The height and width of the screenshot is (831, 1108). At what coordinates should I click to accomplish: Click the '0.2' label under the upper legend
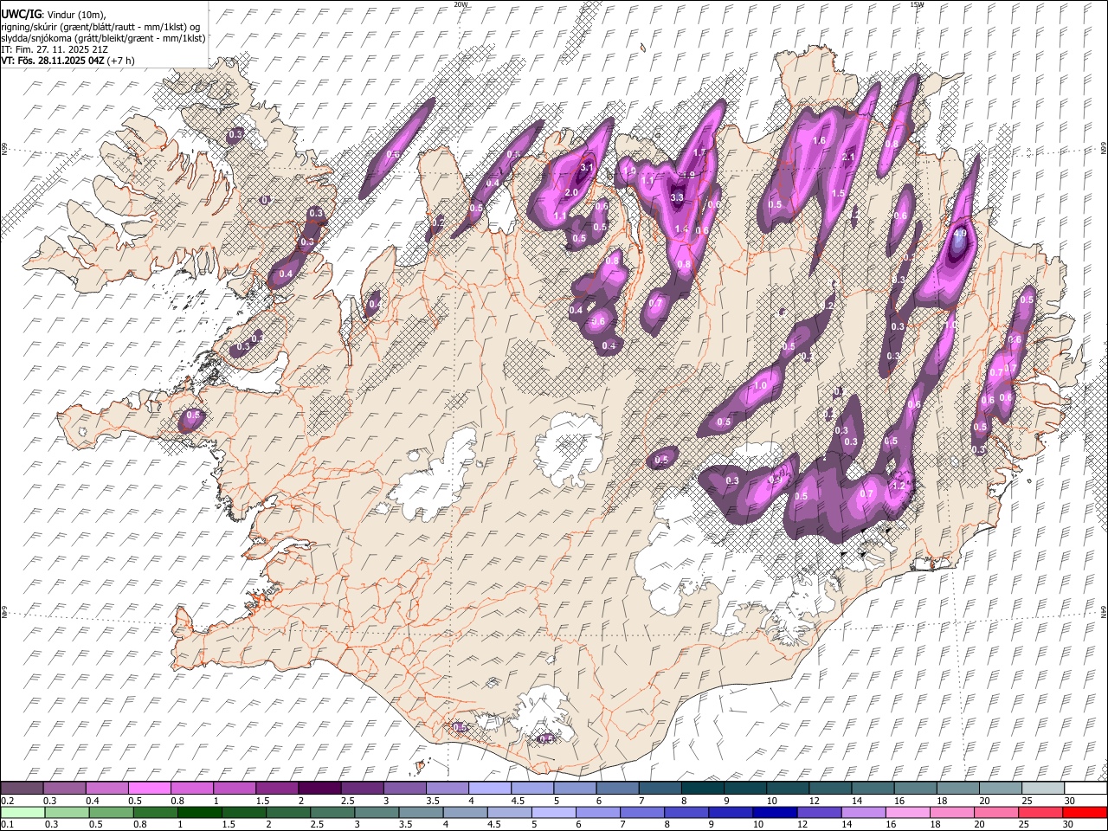tap(7, 801)
